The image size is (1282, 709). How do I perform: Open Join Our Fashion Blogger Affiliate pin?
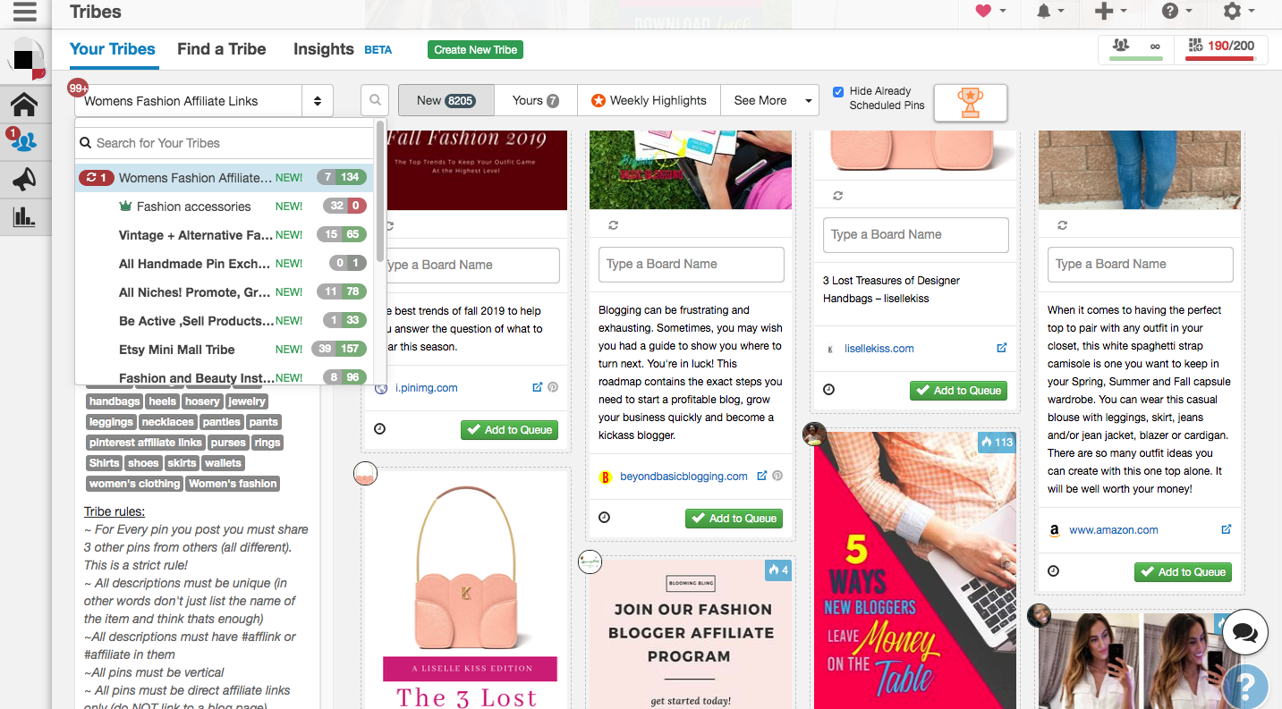690,634
